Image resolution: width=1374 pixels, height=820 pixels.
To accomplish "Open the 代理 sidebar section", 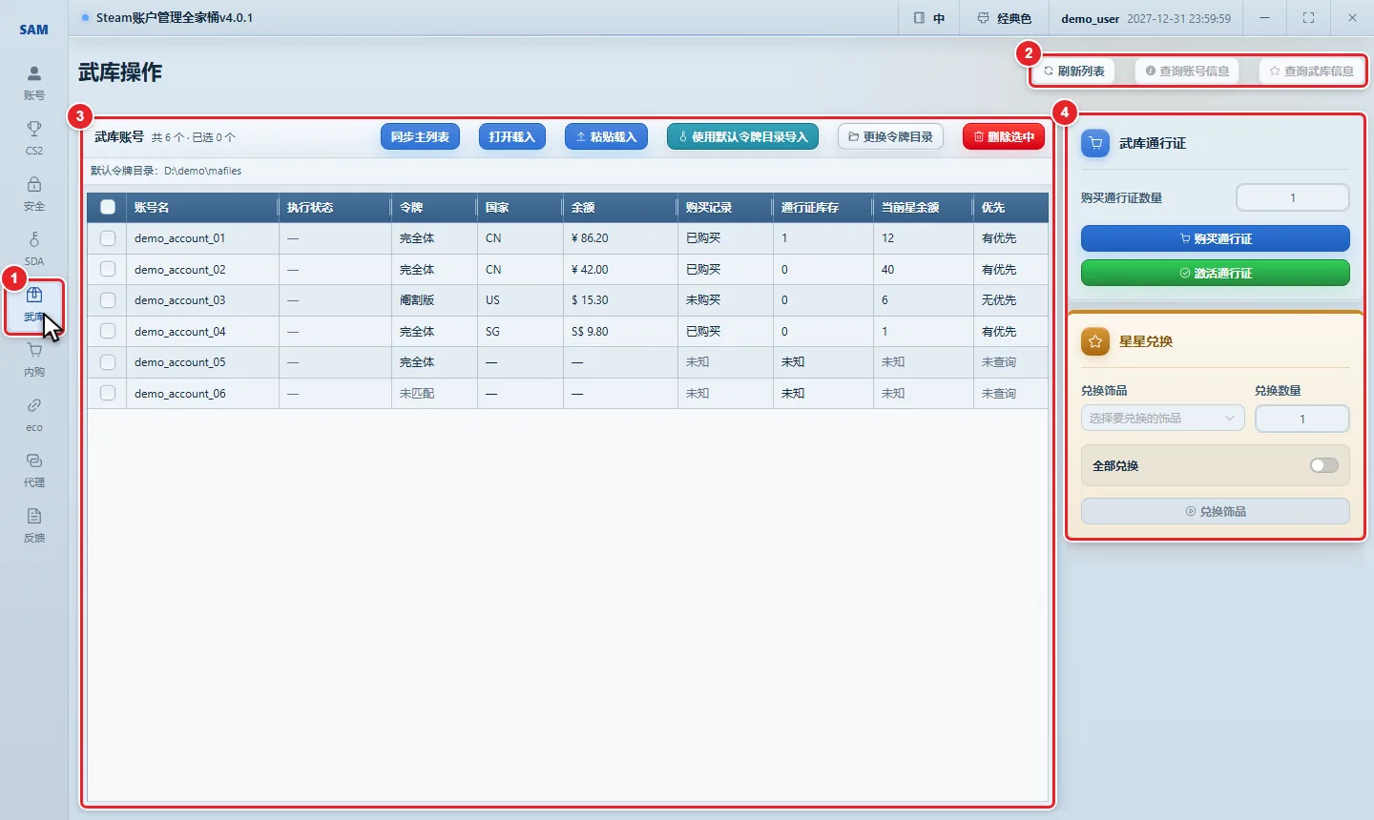I will click(34, 470).
